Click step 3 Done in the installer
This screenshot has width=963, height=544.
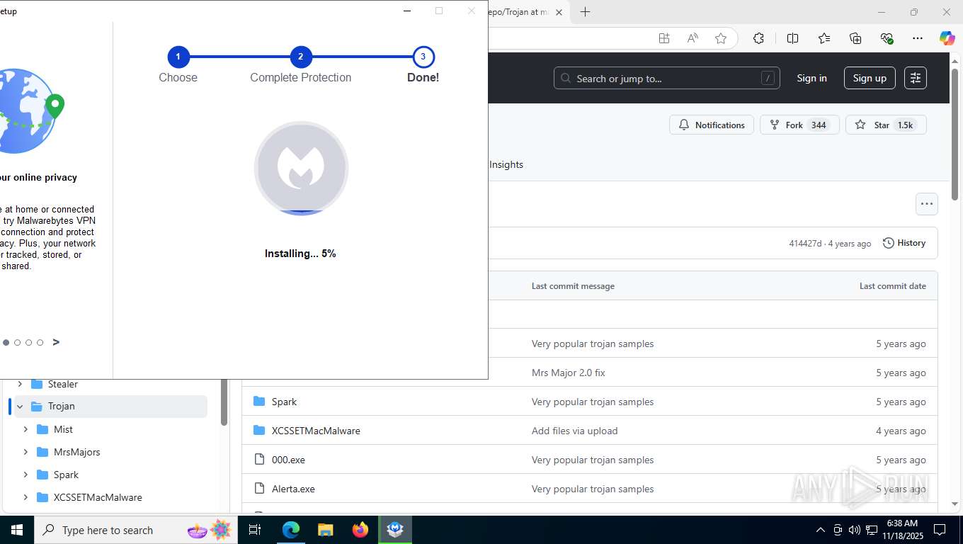pyautogui.click(x=423, y=57)
